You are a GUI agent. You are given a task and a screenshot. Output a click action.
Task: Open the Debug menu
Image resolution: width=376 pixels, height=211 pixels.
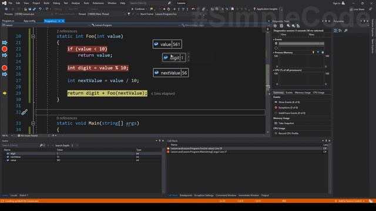coord(56,3)
